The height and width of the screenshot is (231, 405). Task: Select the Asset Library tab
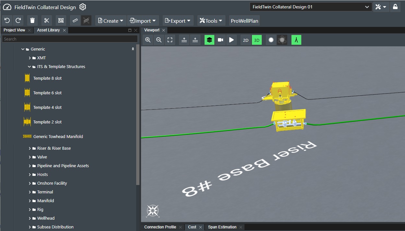[48, 30]
